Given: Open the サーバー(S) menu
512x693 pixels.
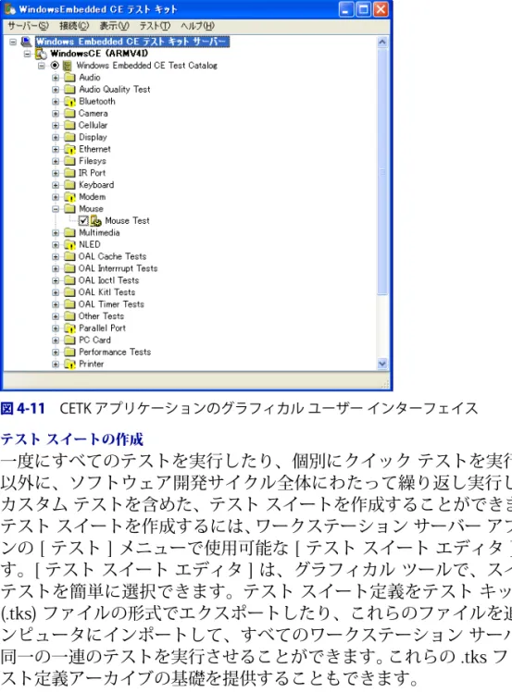Looking at the screenshot, I should [x=29, y=26].
